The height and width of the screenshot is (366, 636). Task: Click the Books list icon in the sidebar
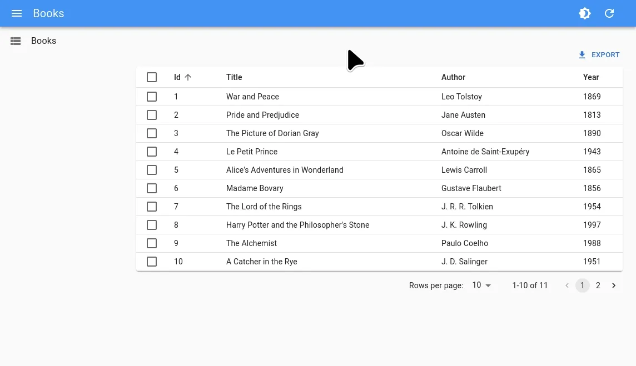point(16,41)
